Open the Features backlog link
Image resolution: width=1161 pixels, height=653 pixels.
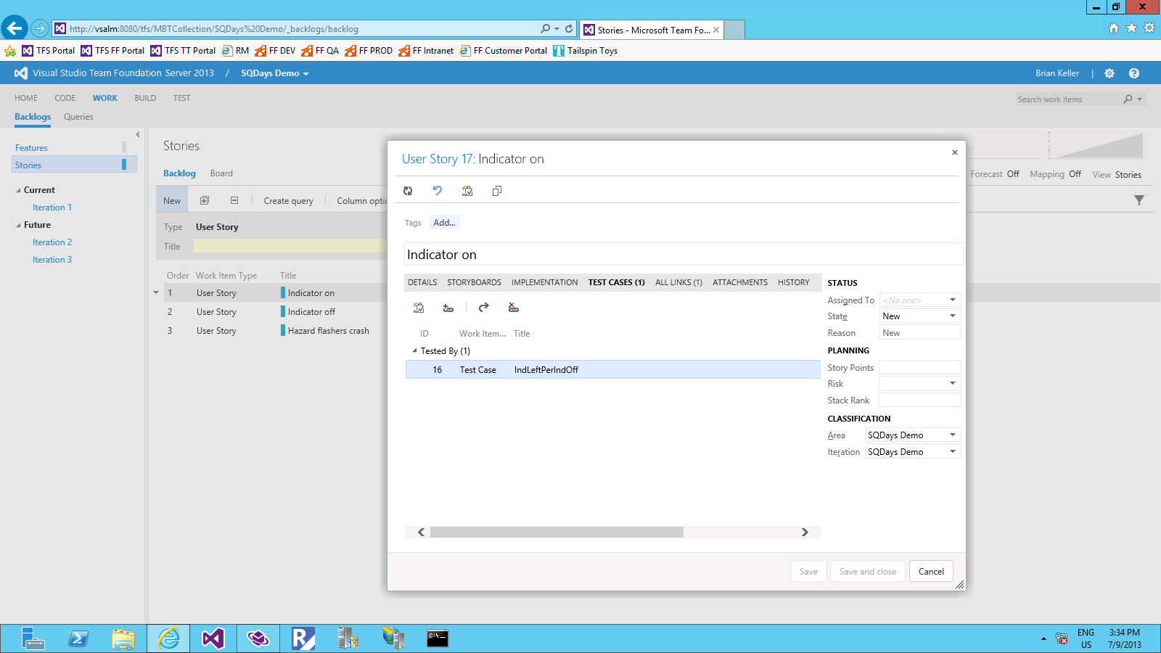click(31, 148)
